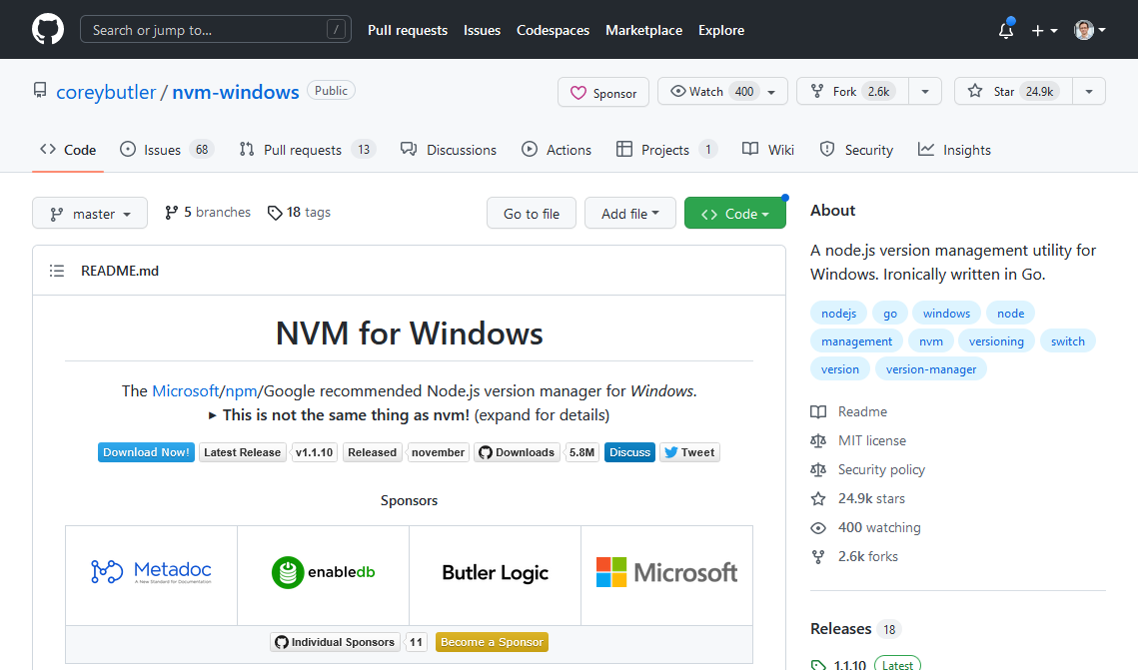The height and width of the screenshot is (670, 1138).
Task: Select the windows topic tag
Action: 946,314
